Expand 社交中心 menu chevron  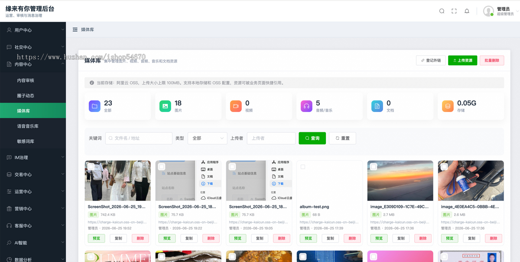[62, 47]
